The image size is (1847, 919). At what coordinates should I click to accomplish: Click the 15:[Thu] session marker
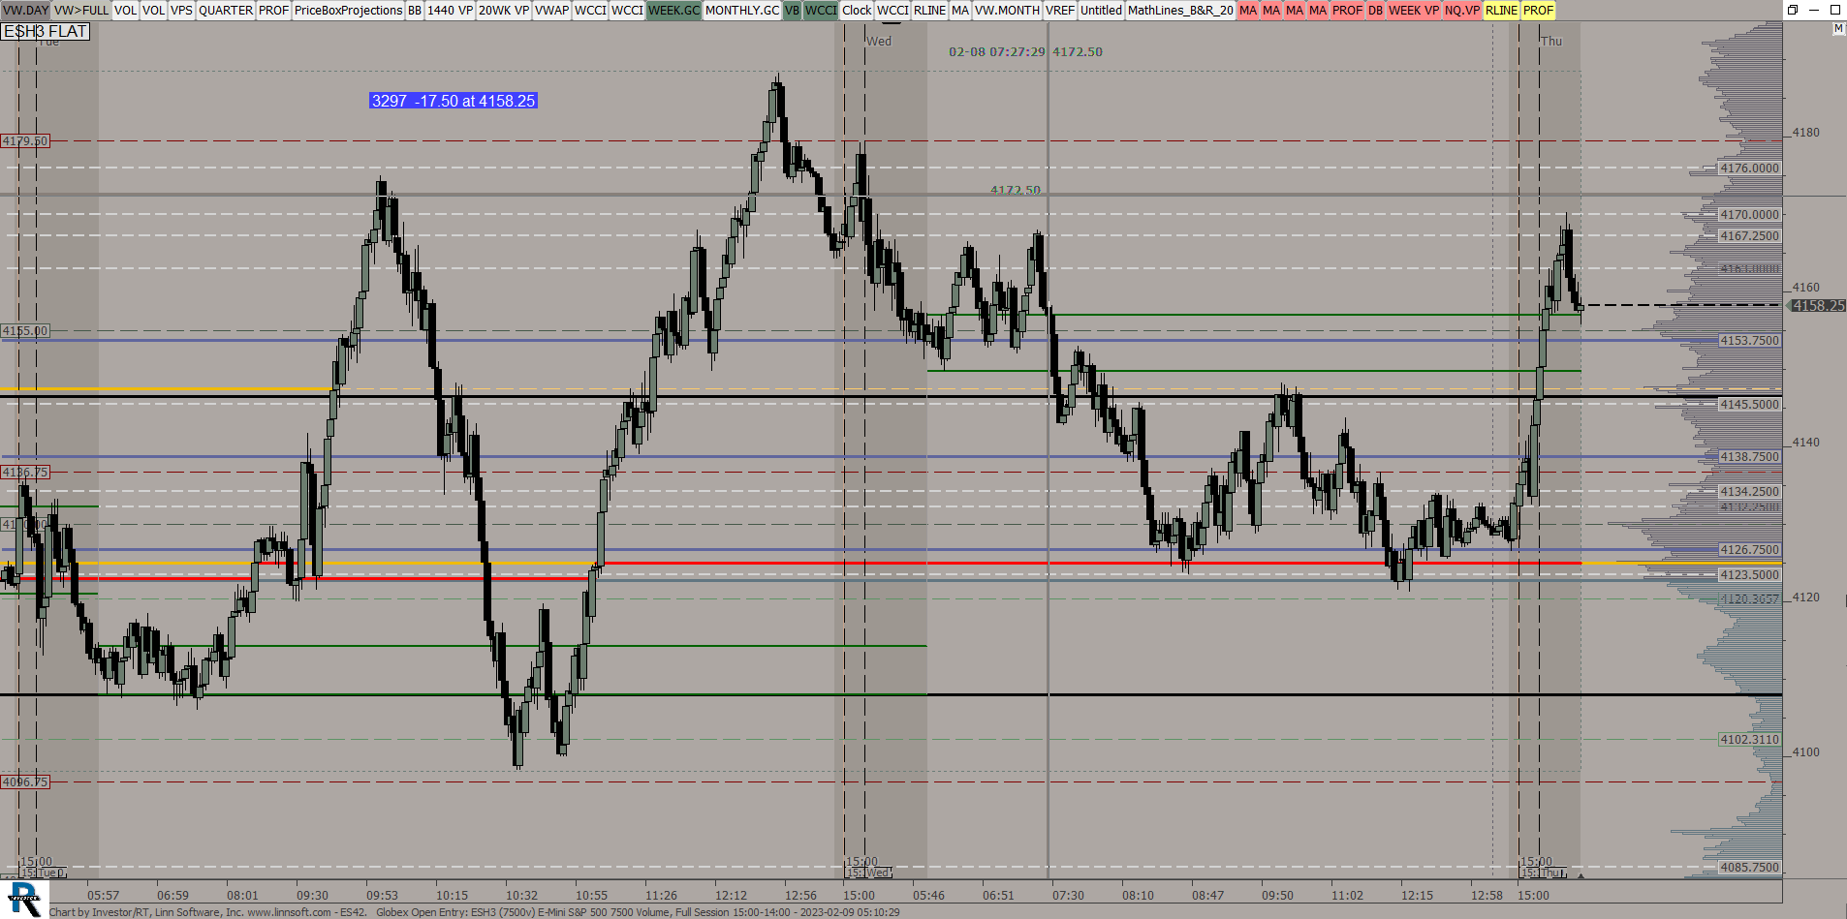[1543, 873]
